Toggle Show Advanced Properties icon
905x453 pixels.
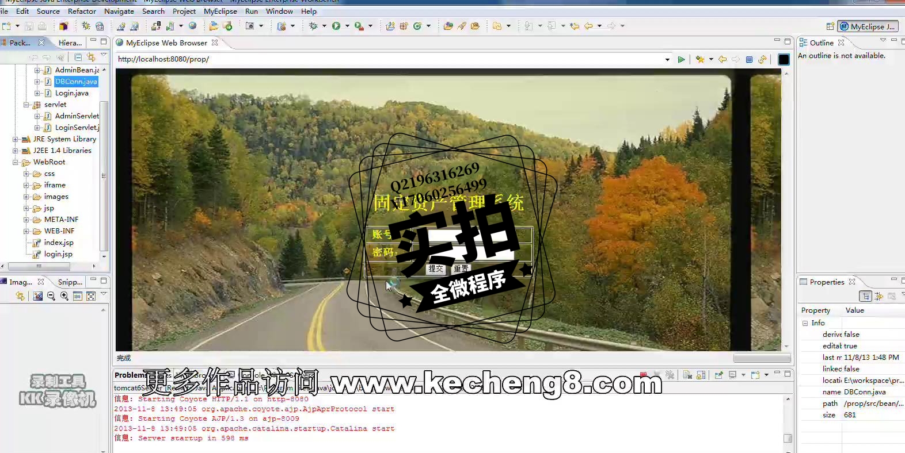tap(879, 296)
